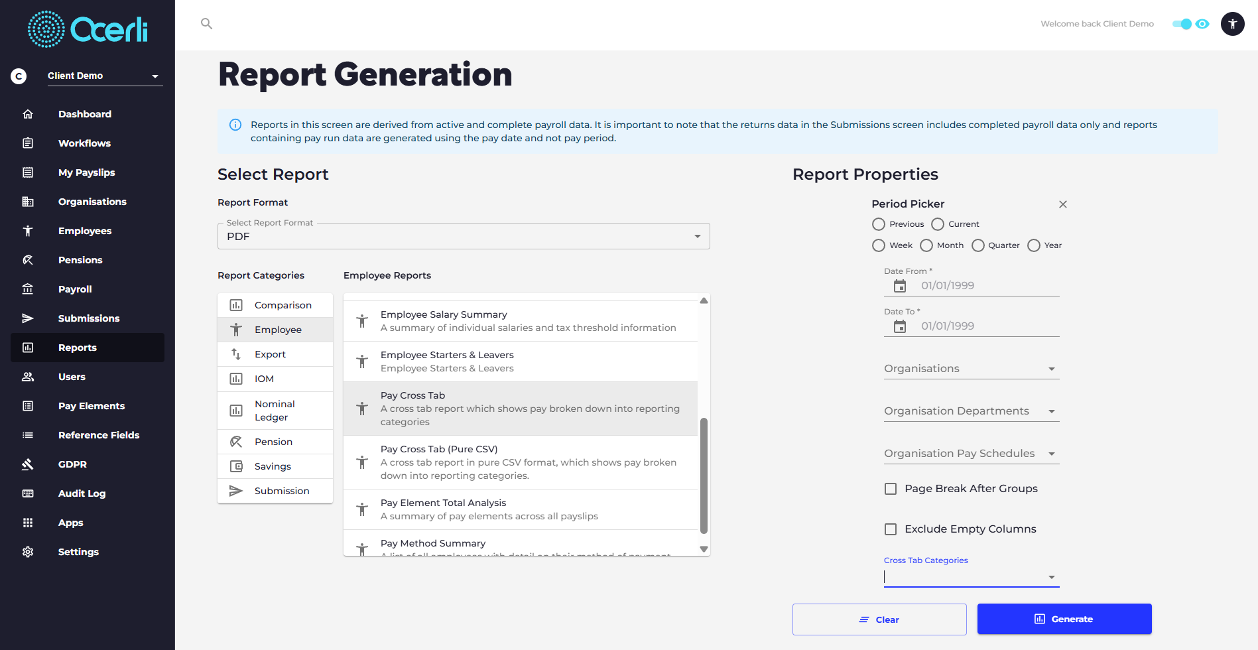
Task: Click the eye visibility icon in header
Action: (x=1202, y=24)
